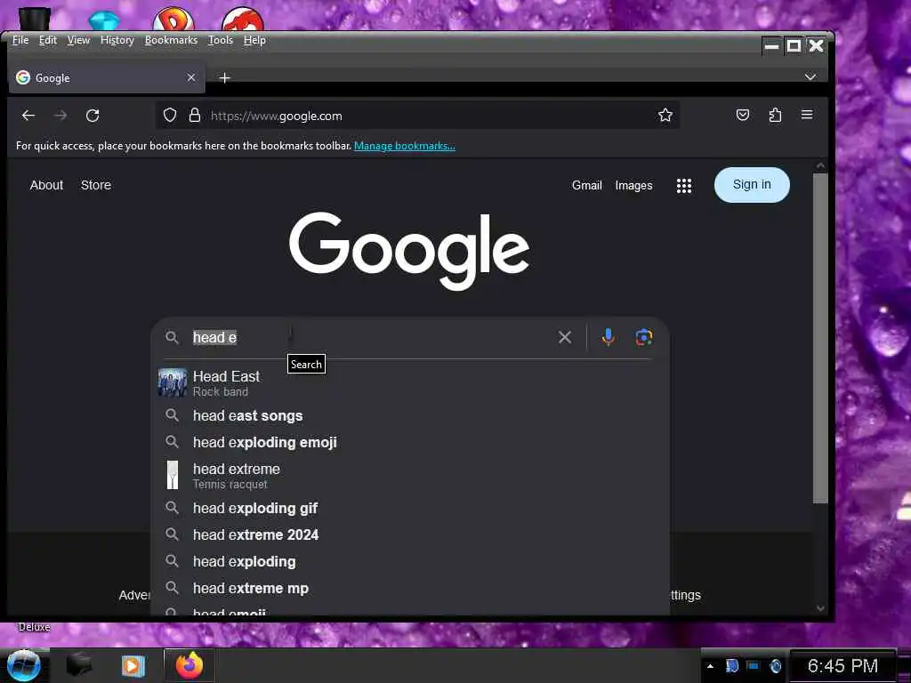Choose suggestion head extreme 2024
911x683 pixels.
click(410, 534)
